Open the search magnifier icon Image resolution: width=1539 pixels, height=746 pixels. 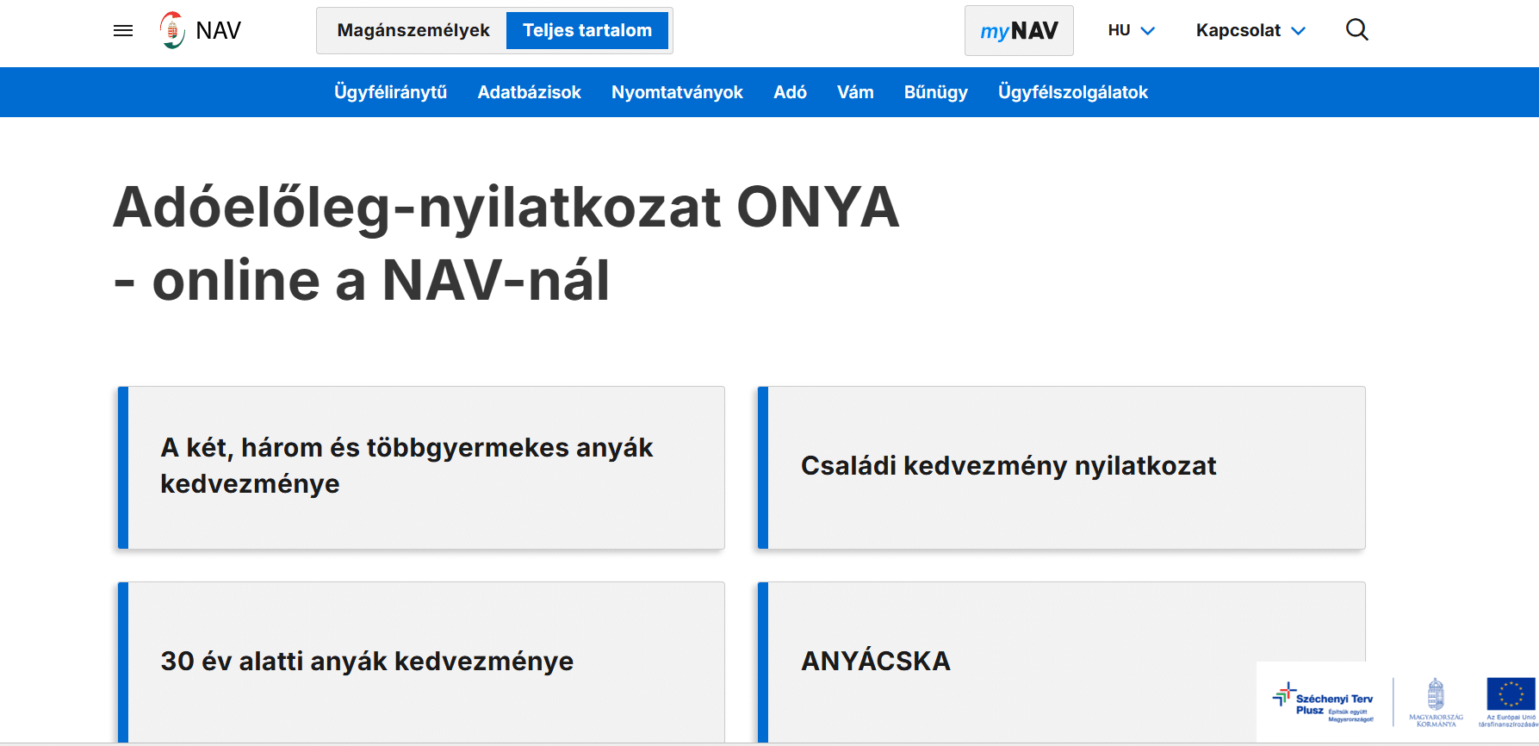coord(1356,30)
